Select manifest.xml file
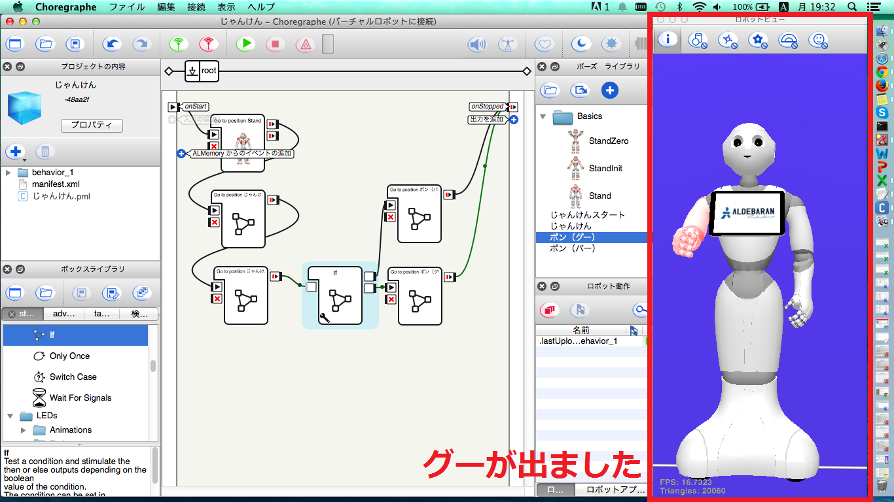This screenshot has height=502, width=894. (x=56, y=184)
